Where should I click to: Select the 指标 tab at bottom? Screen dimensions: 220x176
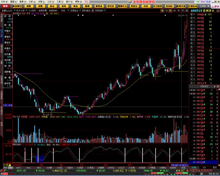[x=5, y=168]
